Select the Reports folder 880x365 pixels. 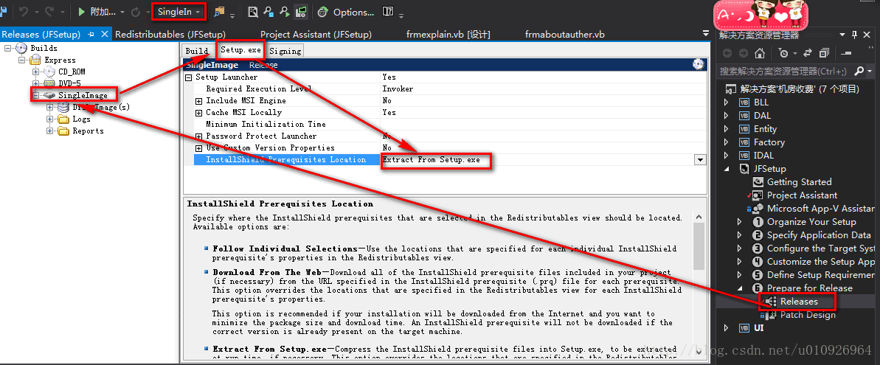click(x=88, y=131)
